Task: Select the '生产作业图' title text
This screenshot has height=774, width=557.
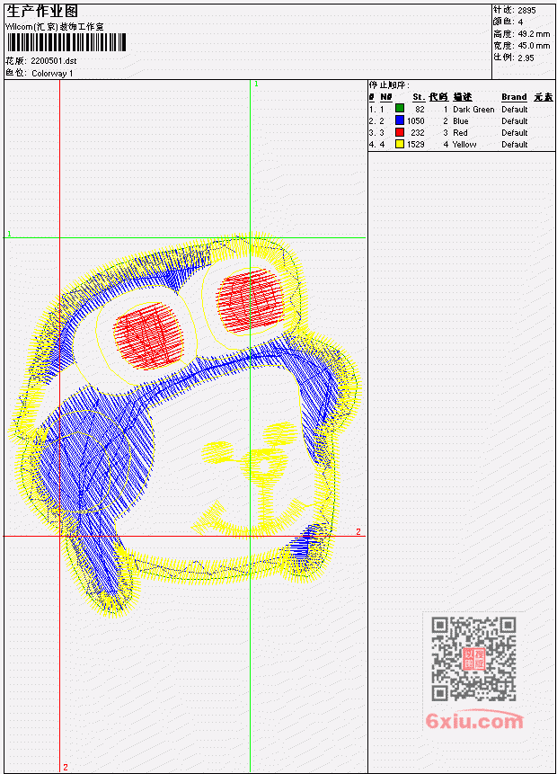Action: tap(42, 11)
